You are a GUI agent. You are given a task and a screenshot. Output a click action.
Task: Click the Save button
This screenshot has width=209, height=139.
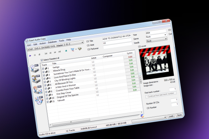[x=179, y=115]
